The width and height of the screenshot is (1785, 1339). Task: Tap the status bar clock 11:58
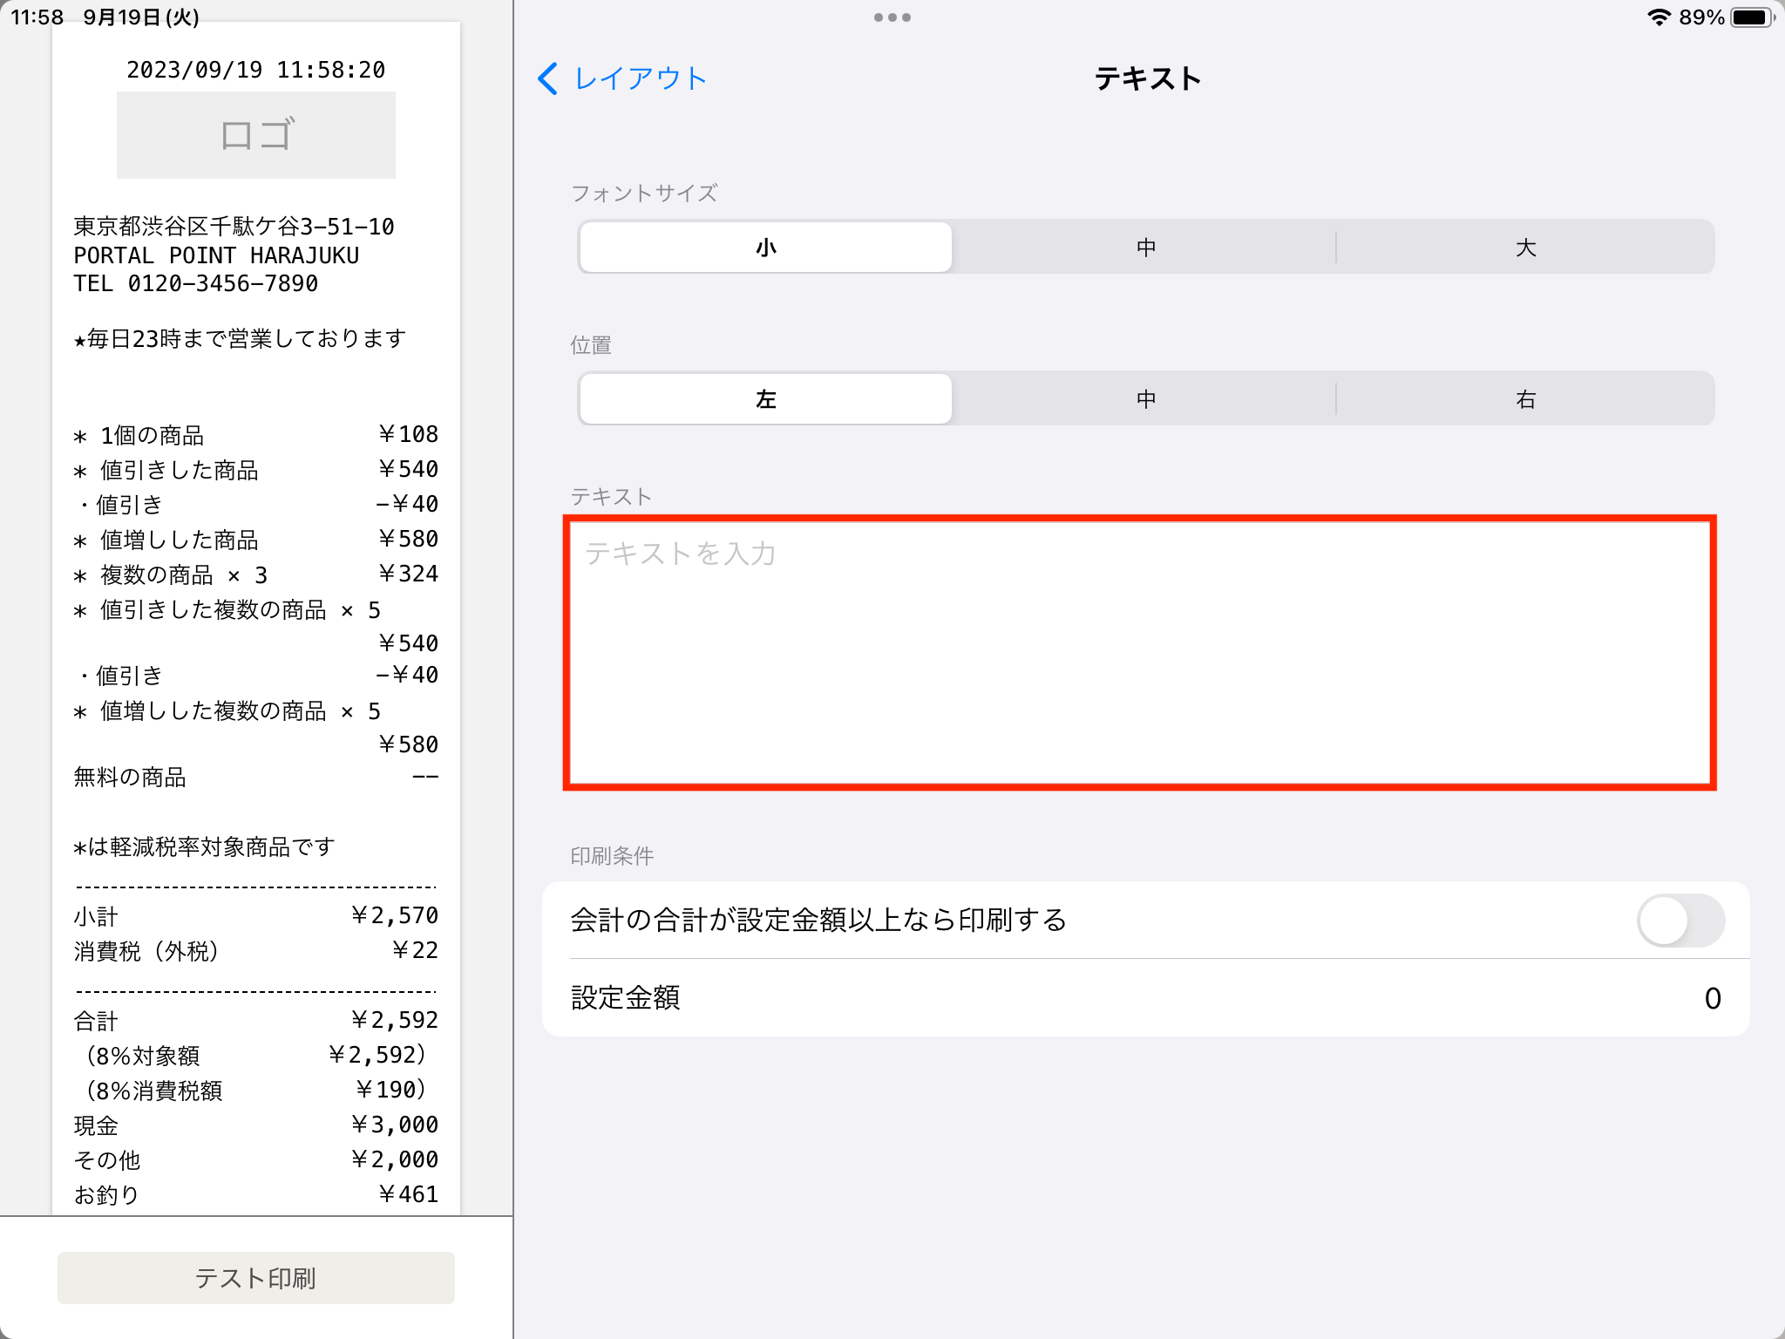click(37, 17)
